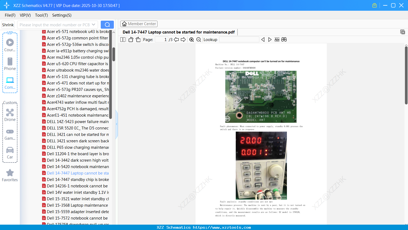Open Acer ms2346 1.05v control chip file

coord(75,57)
